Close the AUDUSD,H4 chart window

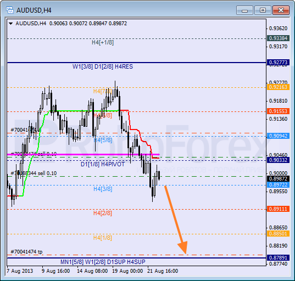[x=281, y=10]
